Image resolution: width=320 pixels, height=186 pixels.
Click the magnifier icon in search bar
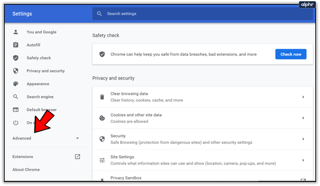[99, 14]
